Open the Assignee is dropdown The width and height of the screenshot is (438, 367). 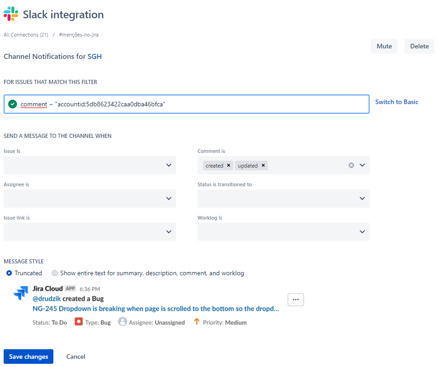click(169, 199)
